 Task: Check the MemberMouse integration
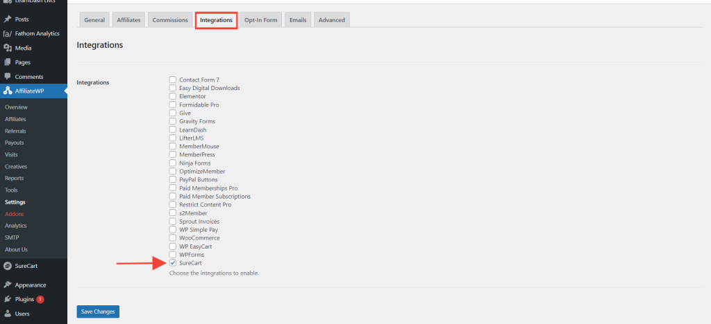(173, 146)
